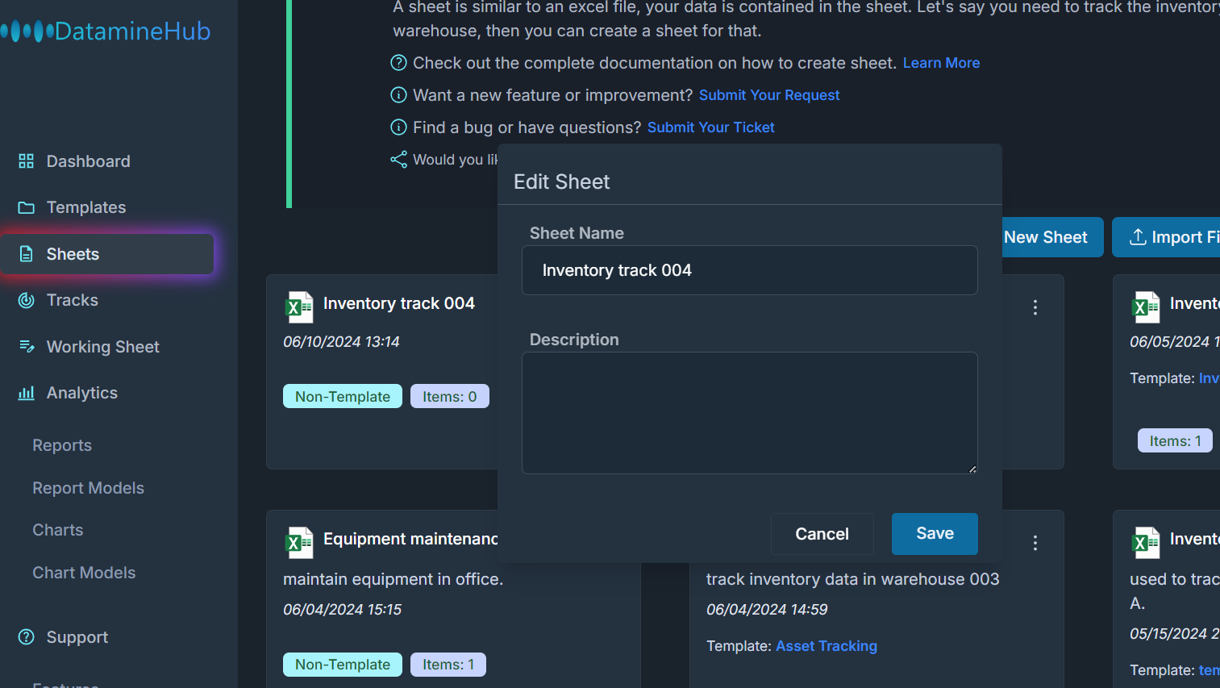Open Dashboard from the sidebar
Image resolution: width=1220 pixels, height=688 pixels.
pyautogui.click(x=88, y=161)
